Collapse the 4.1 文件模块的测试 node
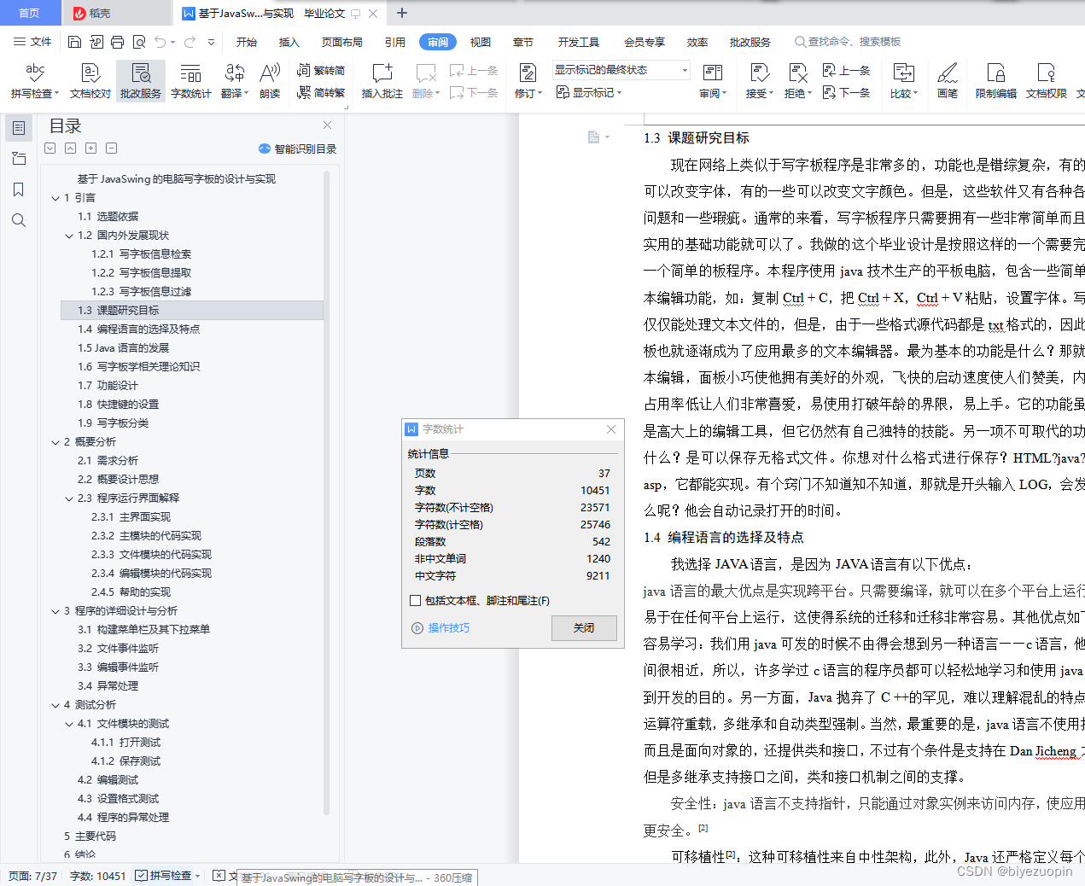Viewport: 1085px width, 886px height. click(x=69, y=724)
